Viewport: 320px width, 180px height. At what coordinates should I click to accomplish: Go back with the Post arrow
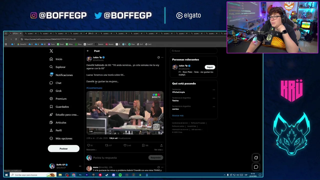click(88, 51)
